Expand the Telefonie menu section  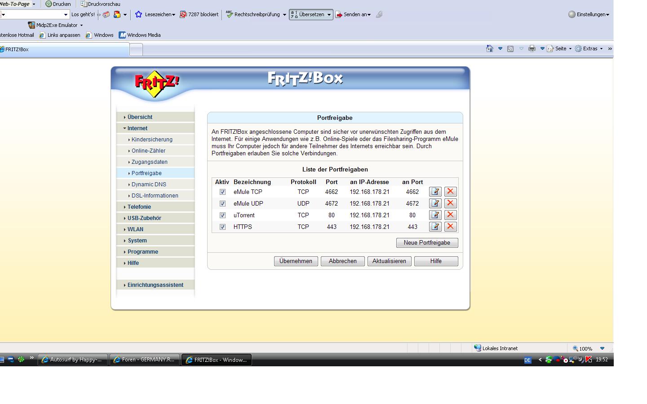(155, 206)
